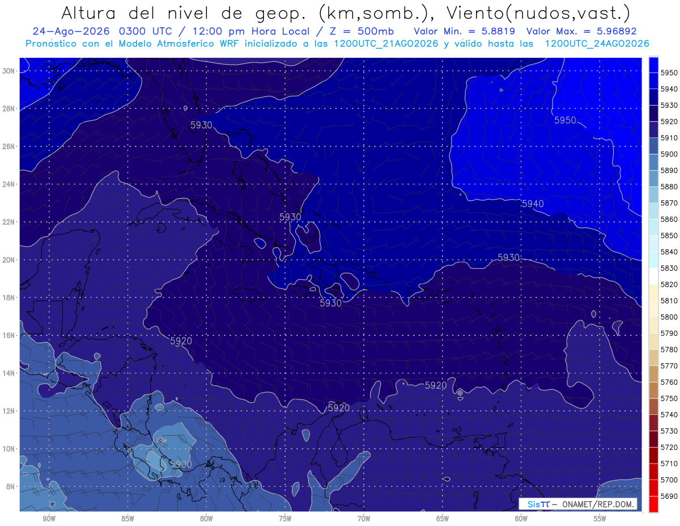Click the 30N latitude axis label

click(x=10, y=71)
